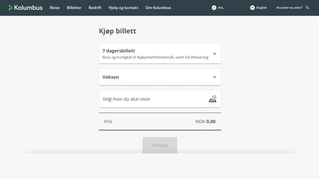Open the Om Kolumbus menu
The height and width of the screenshot is (179, 319).
coord(158,8)
